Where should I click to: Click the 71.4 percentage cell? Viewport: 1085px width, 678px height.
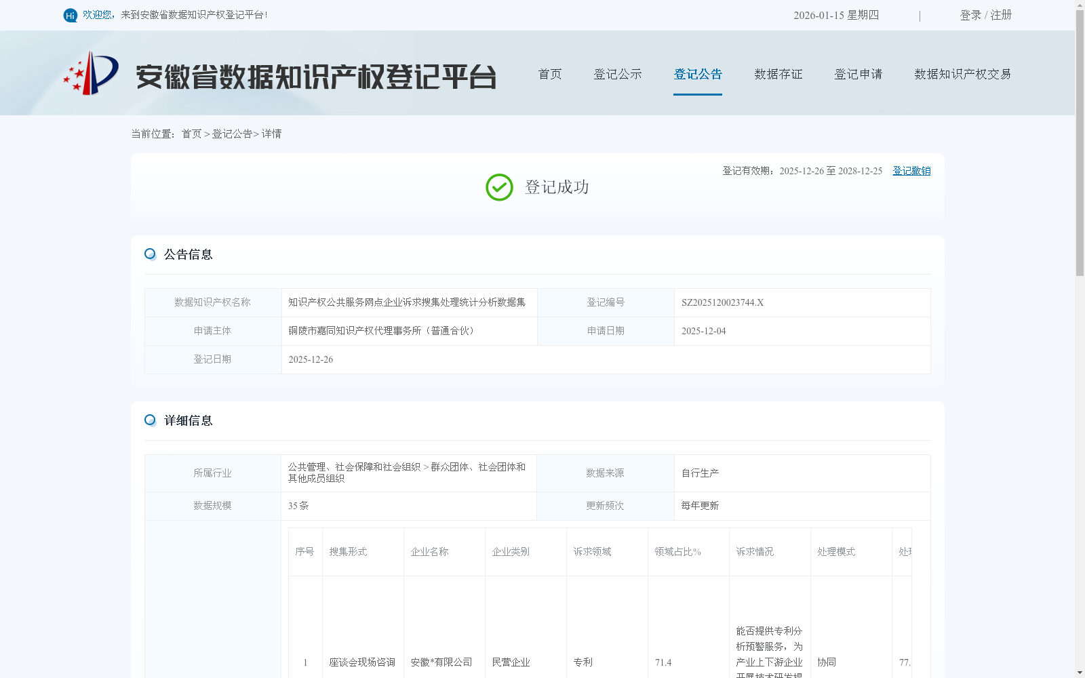click(x=663, y=662)
